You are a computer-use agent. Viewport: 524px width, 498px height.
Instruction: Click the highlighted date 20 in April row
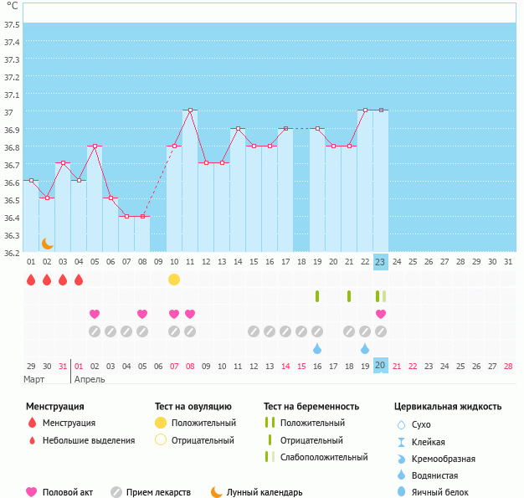pyautogui.click(x=380, y=366)
